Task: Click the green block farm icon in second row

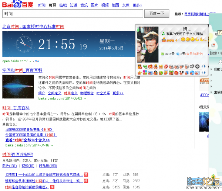Action: 171,73
